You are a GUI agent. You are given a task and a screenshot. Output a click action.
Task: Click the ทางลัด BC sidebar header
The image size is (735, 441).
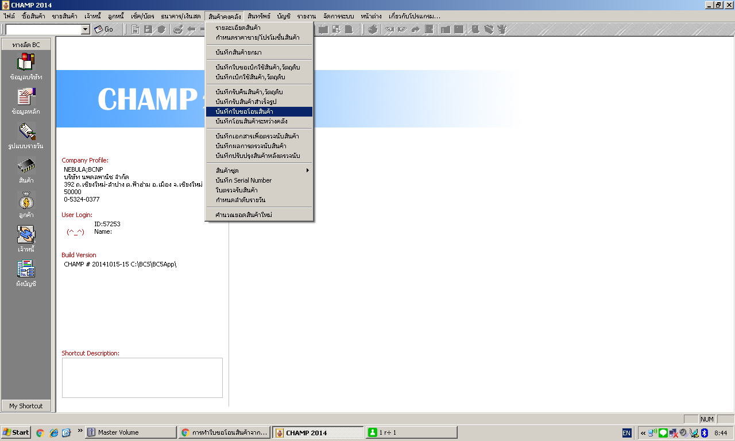(x=26, y=44)
